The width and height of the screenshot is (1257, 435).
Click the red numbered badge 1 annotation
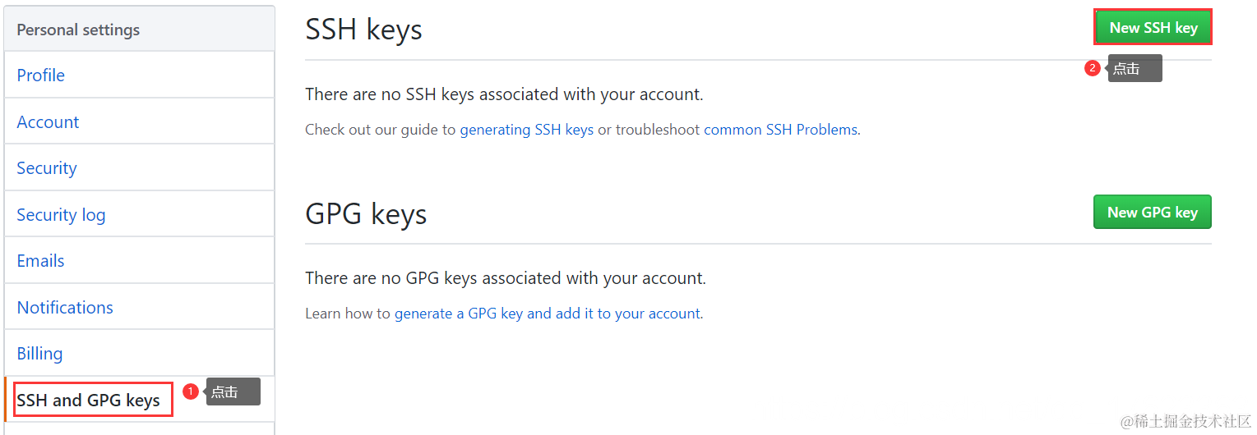click(x=191, y=391)
